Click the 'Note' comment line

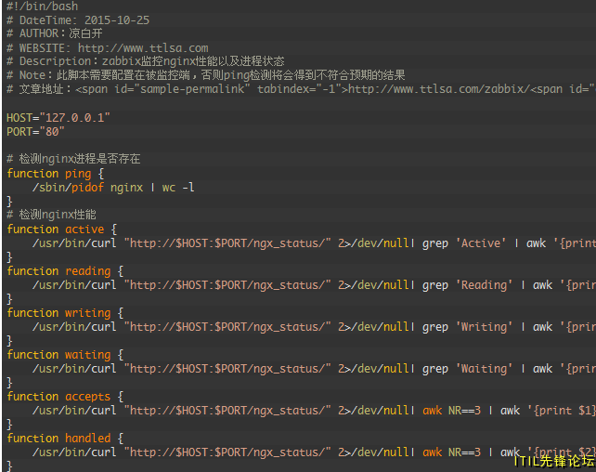coord(206,75)
